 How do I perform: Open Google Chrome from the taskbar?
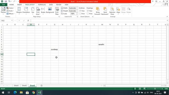[34, 92]
